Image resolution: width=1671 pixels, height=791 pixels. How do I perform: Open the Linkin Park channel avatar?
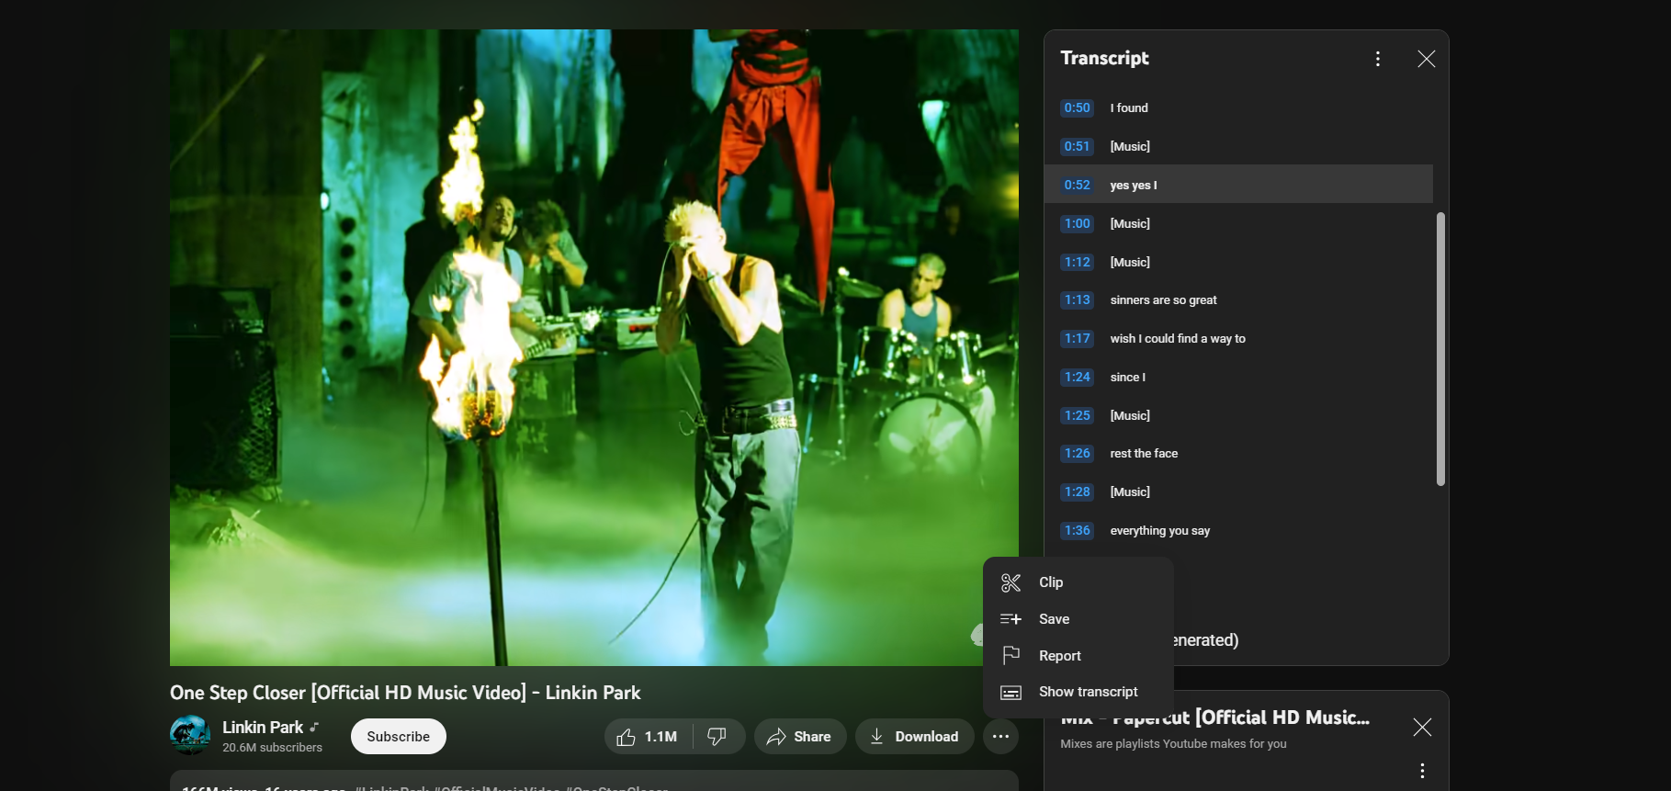click(190, 735)
